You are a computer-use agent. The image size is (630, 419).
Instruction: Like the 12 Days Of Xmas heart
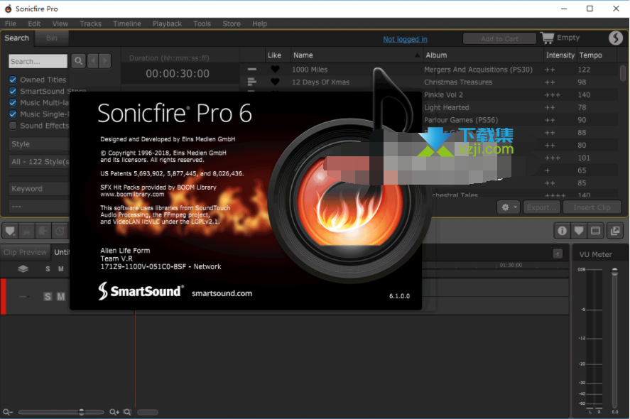click(x=275, y=82)
